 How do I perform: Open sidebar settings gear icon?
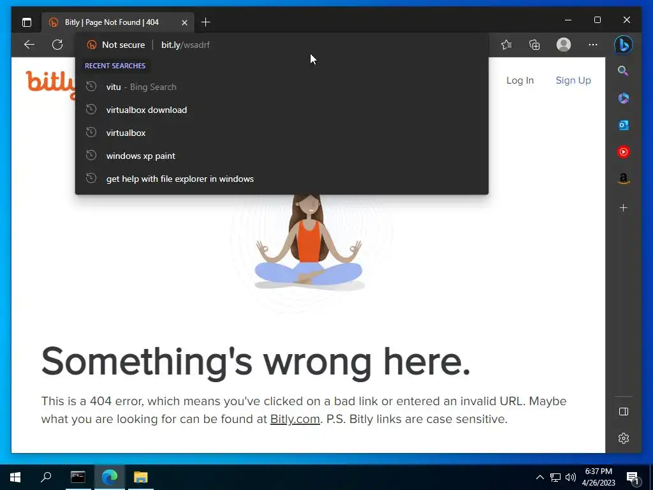tap(624, 438)
